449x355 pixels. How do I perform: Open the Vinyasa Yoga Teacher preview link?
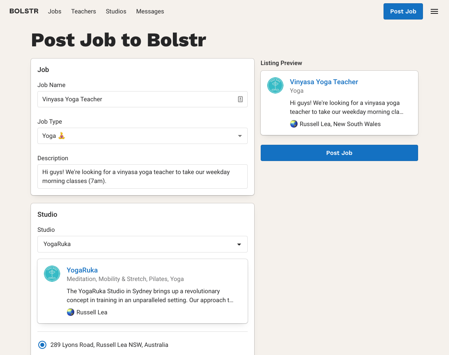coord(324,82)
